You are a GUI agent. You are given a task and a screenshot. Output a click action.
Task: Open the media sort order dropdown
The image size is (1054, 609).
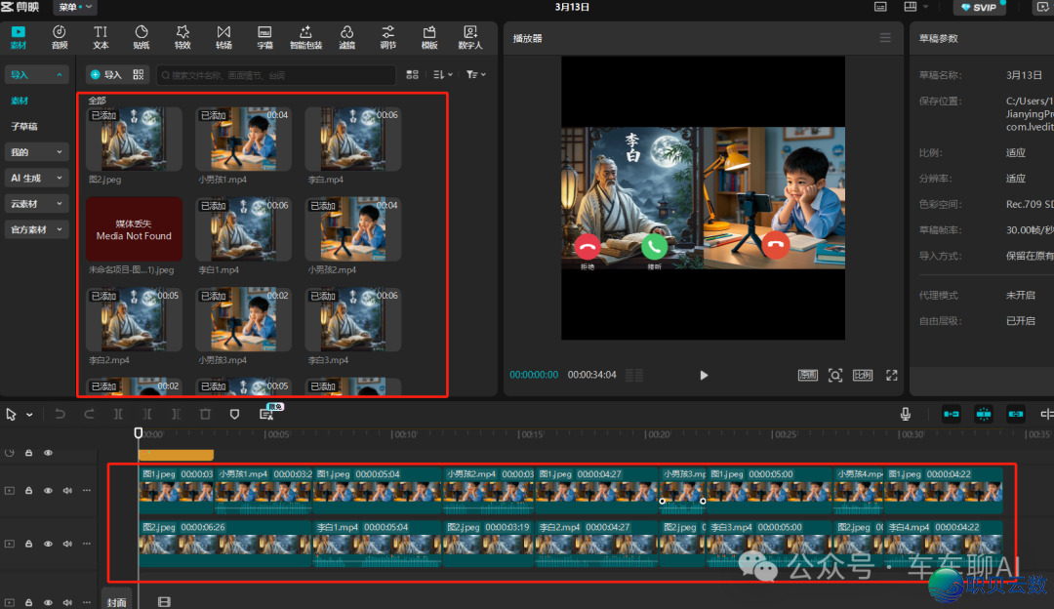click(x=443, y=74)
